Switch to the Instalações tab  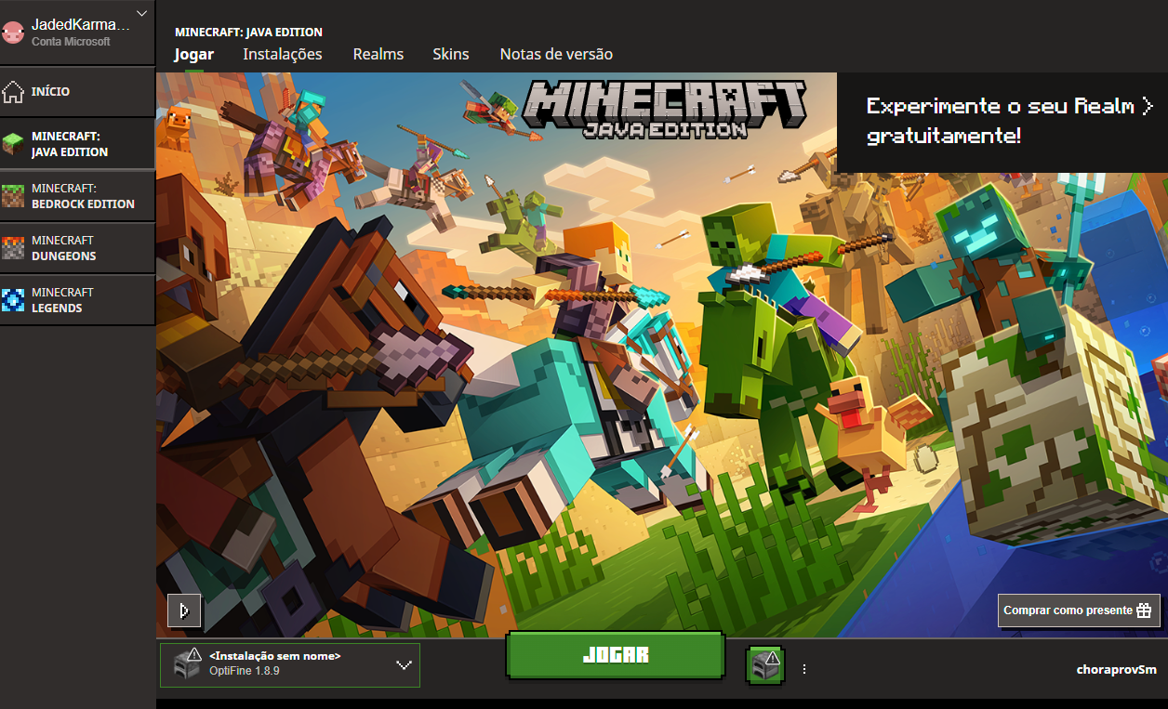coord(283,54)
